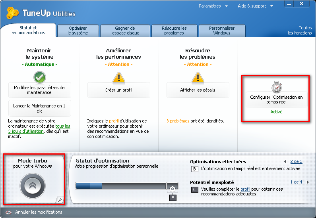
Task: Click the lifebuoy icon beside Annuler les modifications
Action: 8,212
